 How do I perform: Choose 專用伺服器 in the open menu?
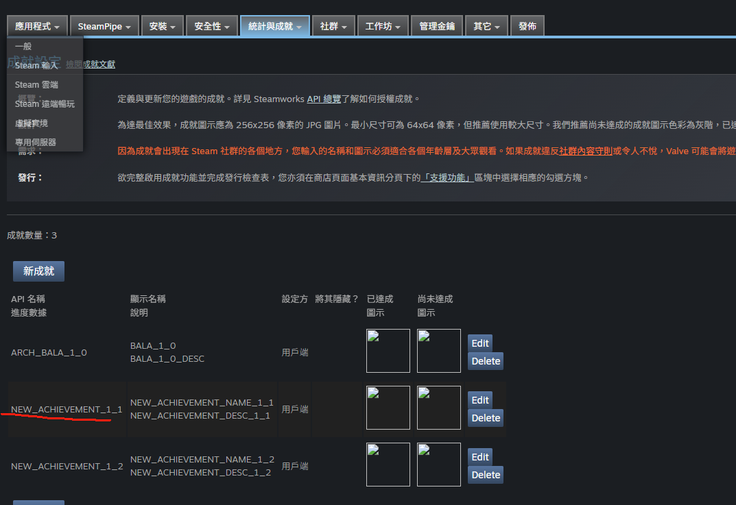pyautogui.click(x=36, y=143)
